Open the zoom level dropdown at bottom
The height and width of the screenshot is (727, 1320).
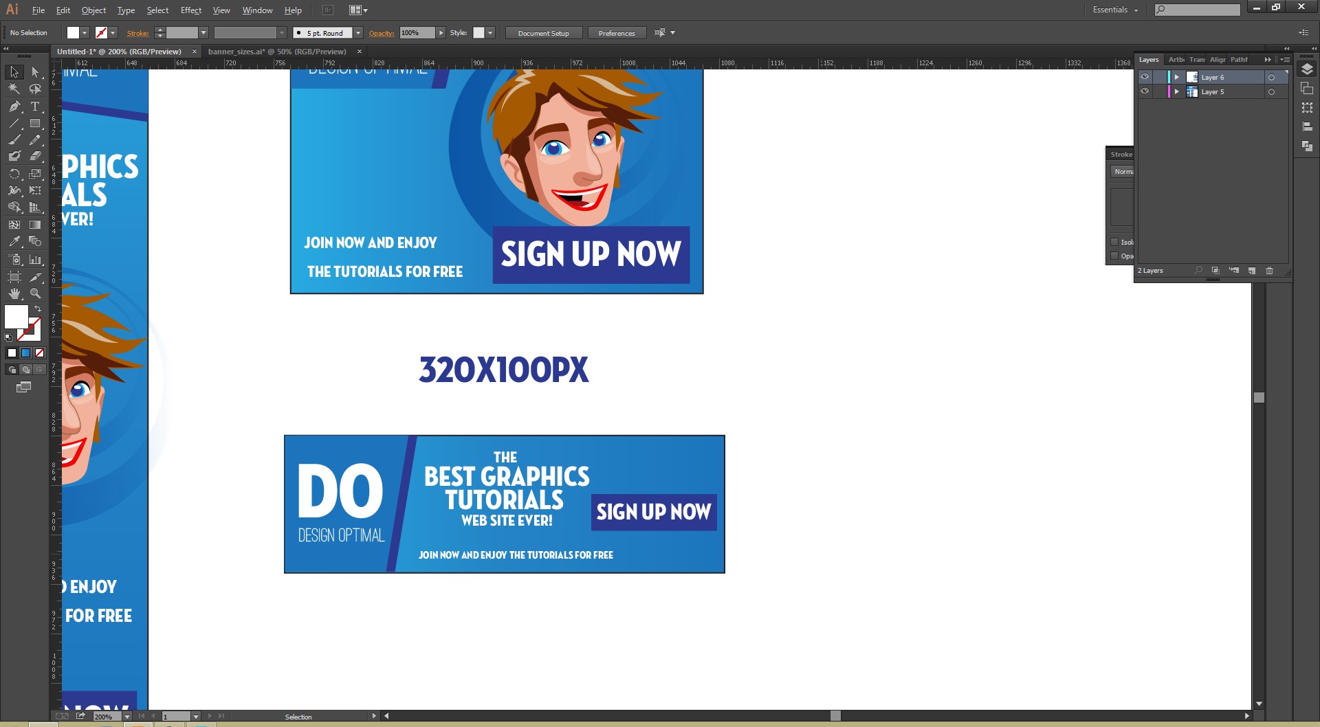click(x=127, y=717)
